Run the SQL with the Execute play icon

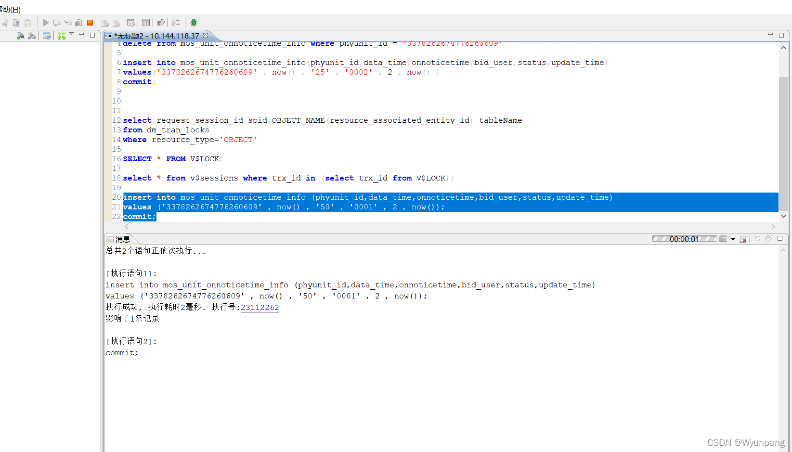(46, 23)
